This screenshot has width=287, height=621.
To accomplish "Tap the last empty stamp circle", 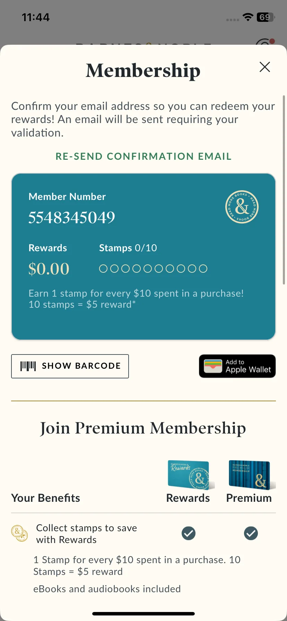I will point(203,269).
